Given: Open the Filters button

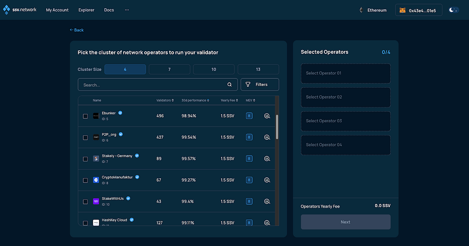Looking at the screenshot, I should 260,85.
